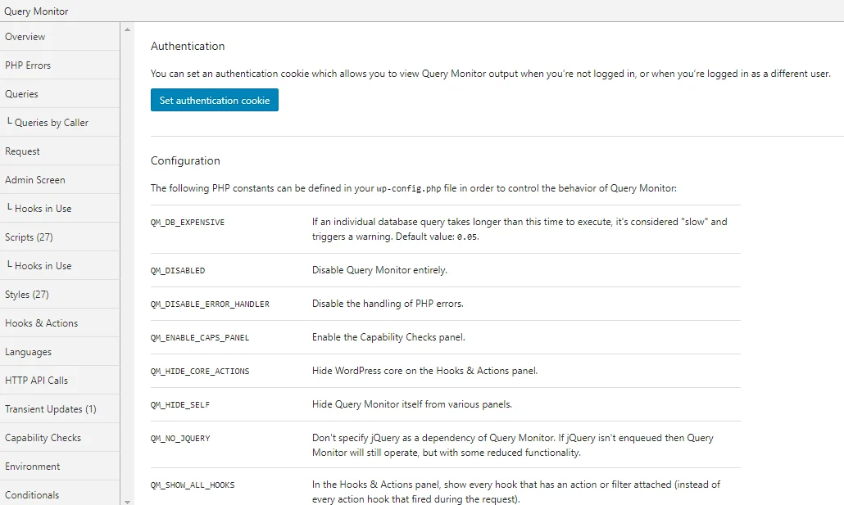Open the Conditionals panel
Screen dimensions: 844x505
60,494
